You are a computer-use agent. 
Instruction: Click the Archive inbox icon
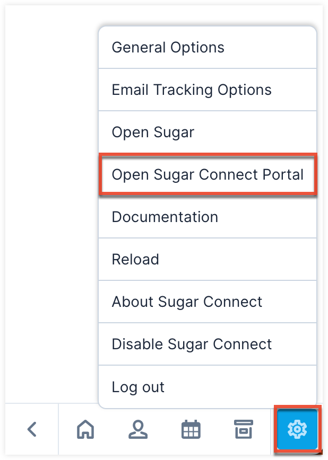(x=244, y=430)
